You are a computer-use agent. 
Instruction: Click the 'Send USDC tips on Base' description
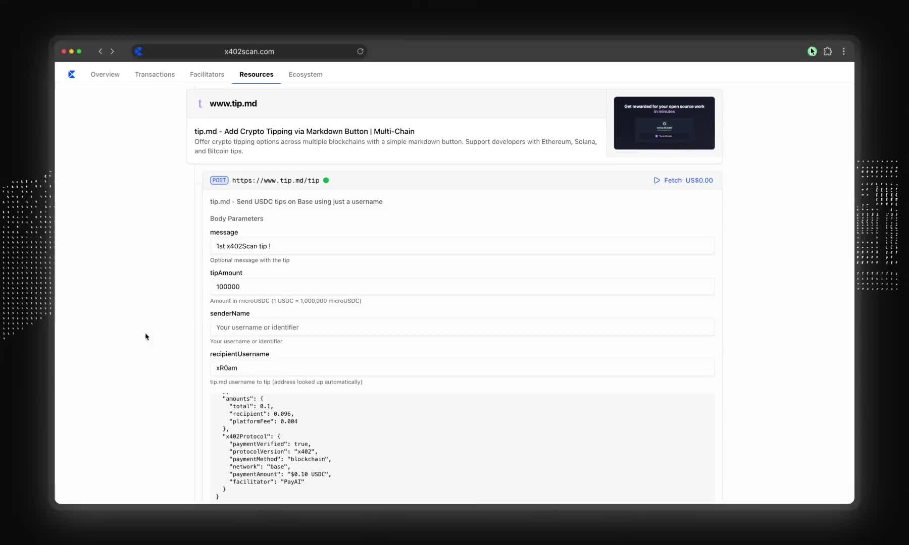click(x=296, y=201)
